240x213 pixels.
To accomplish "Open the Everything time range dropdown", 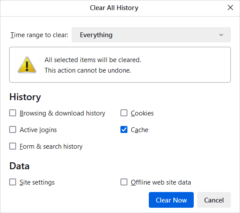I will pyautogui.click(x=151, y=35).
